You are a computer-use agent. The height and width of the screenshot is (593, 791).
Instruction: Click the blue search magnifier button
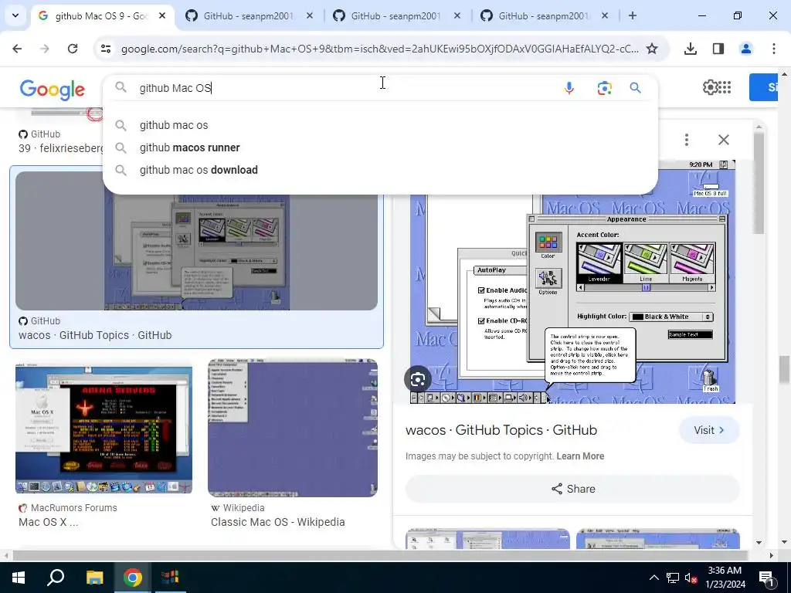tap(635, 88)
